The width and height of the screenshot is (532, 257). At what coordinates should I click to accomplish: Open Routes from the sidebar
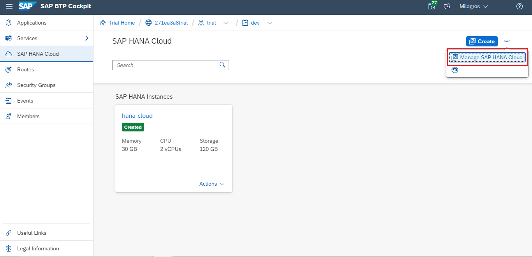coord(25,69)
